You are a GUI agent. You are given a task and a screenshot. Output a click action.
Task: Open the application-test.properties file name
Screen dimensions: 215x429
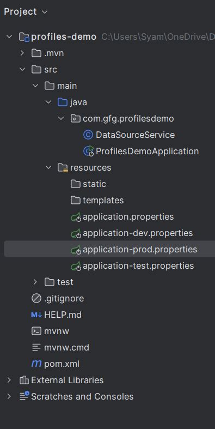pyautogui.click(x=138, y=265)
